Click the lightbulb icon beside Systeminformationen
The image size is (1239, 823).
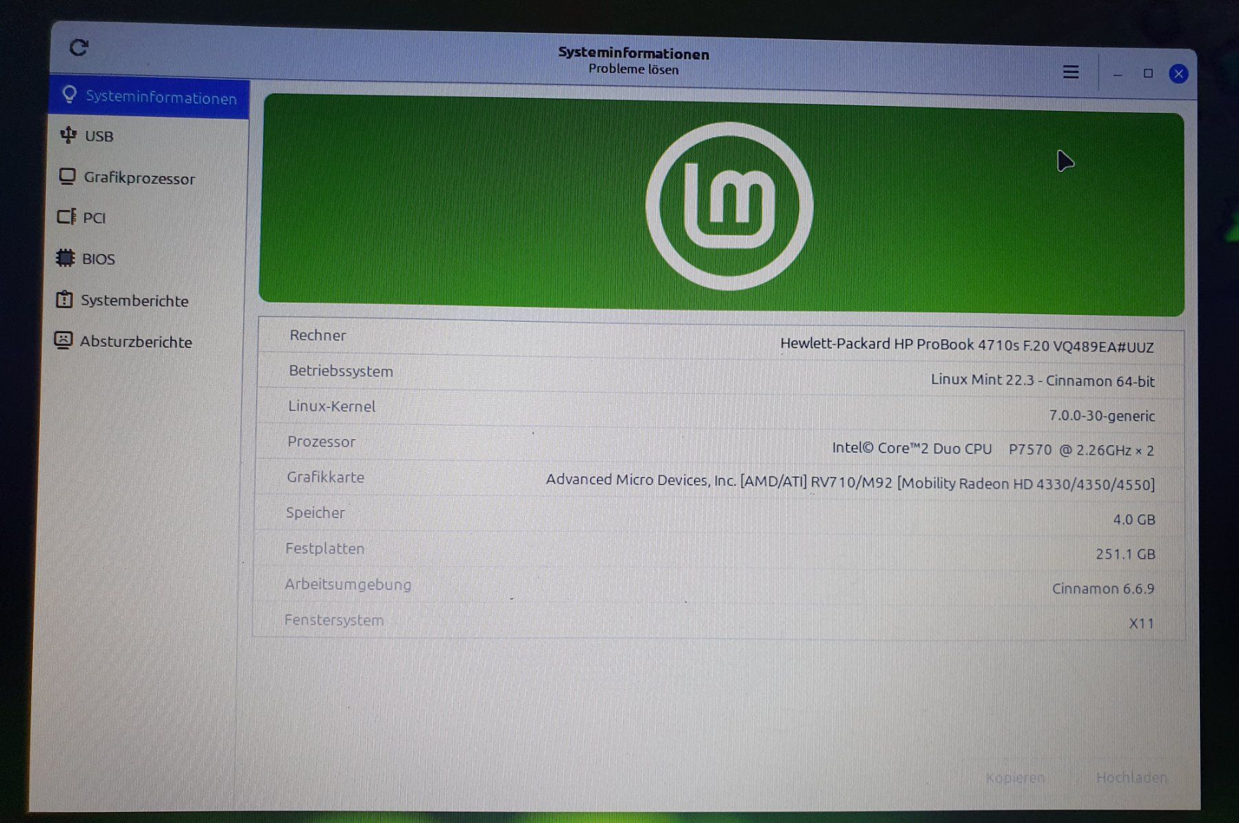(x=69, y=94)
